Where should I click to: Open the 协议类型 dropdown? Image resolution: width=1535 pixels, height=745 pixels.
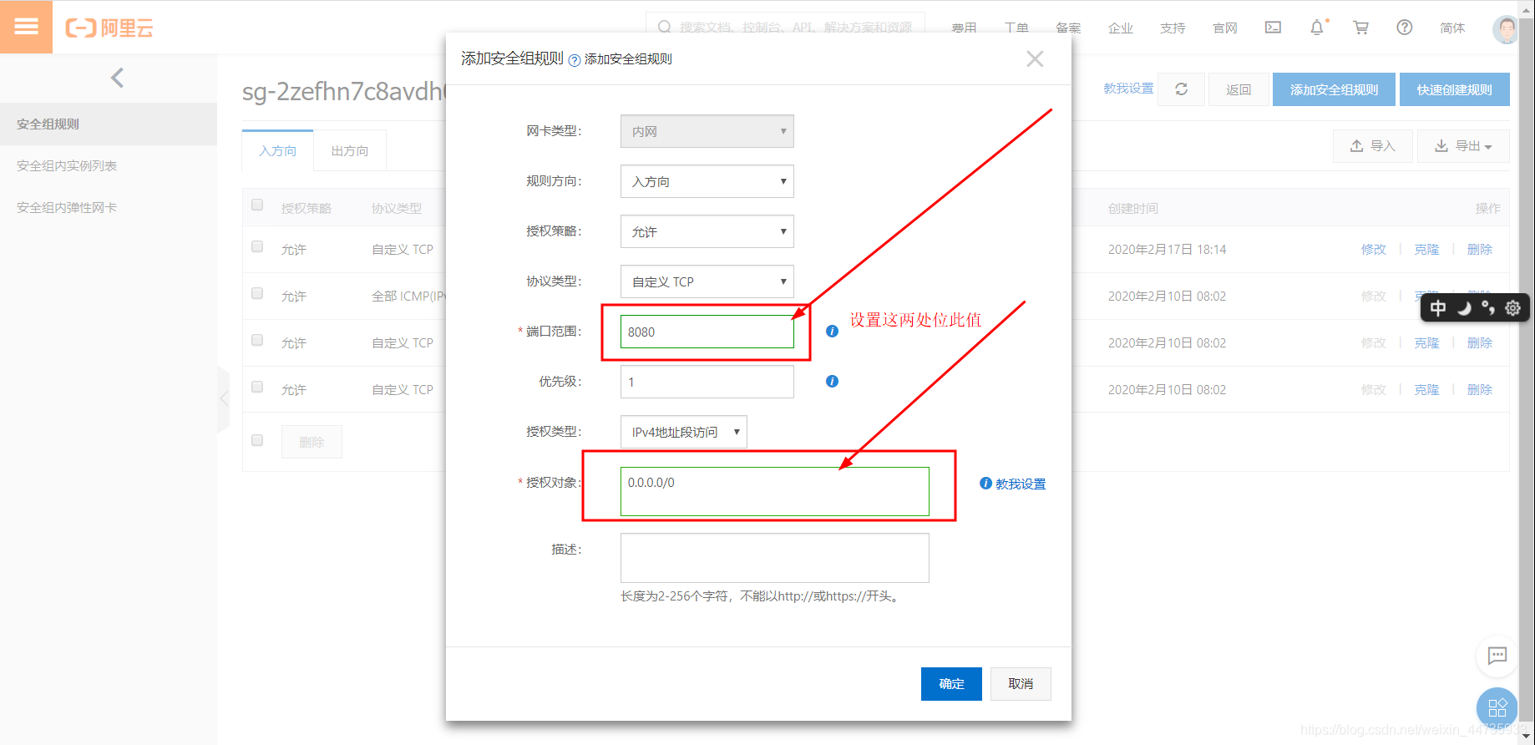pos(707,281)
